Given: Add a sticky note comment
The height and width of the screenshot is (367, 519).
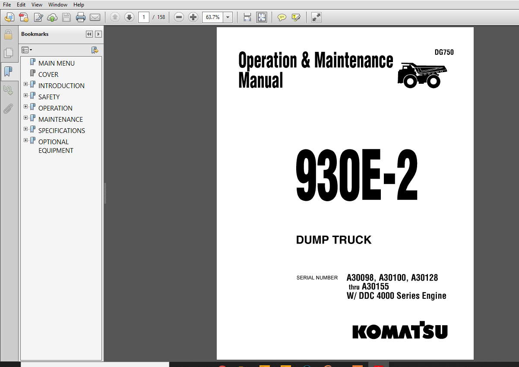Looking at the screenshot, I should pos(282,17).
